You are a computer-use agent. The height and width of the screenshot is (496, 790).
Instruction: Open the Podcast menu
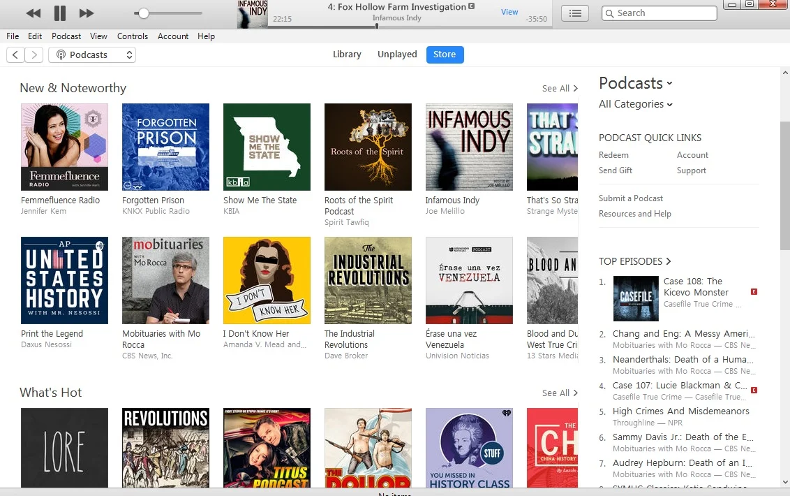[x=66, y=36]
